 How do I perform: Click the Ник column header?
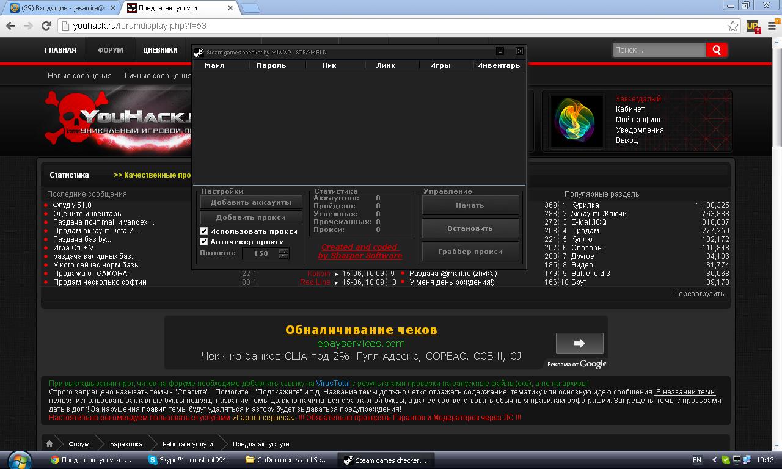[x=329, y=65]
